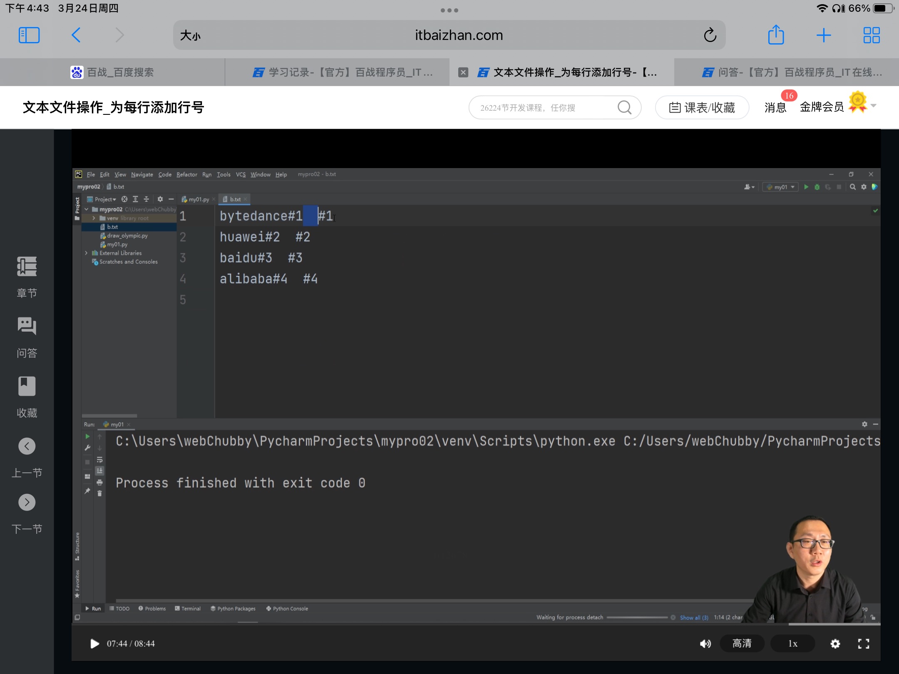Image resolution: width=899 pixels, height=674 pixels.
Task: Collapse all in Project tree
Action: (x=146, y=199)
